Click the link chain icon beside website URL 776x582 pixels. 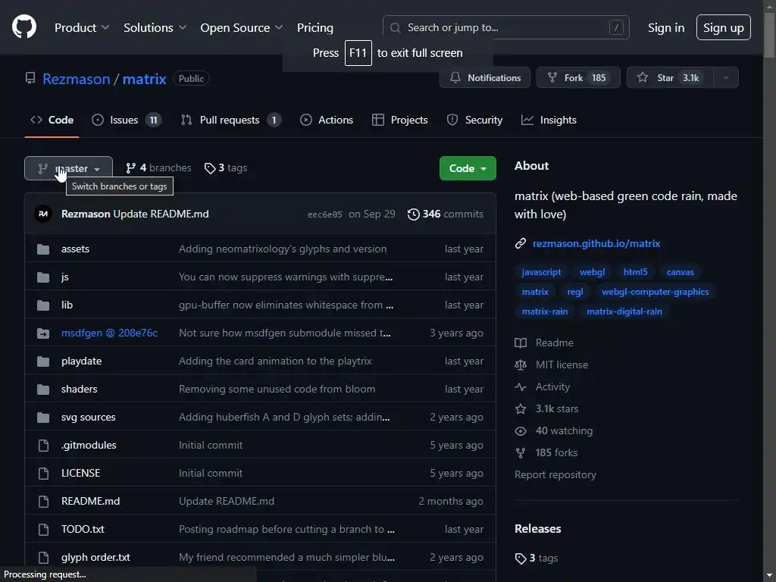[520, 243]
